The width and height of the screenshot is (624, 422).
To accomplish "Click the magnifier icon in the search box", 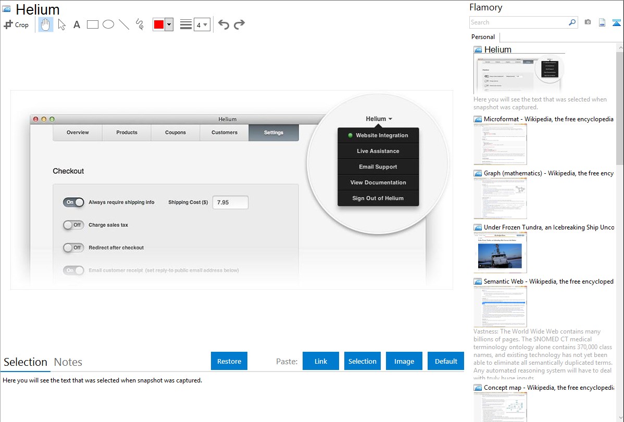I will tap(572, 22).
